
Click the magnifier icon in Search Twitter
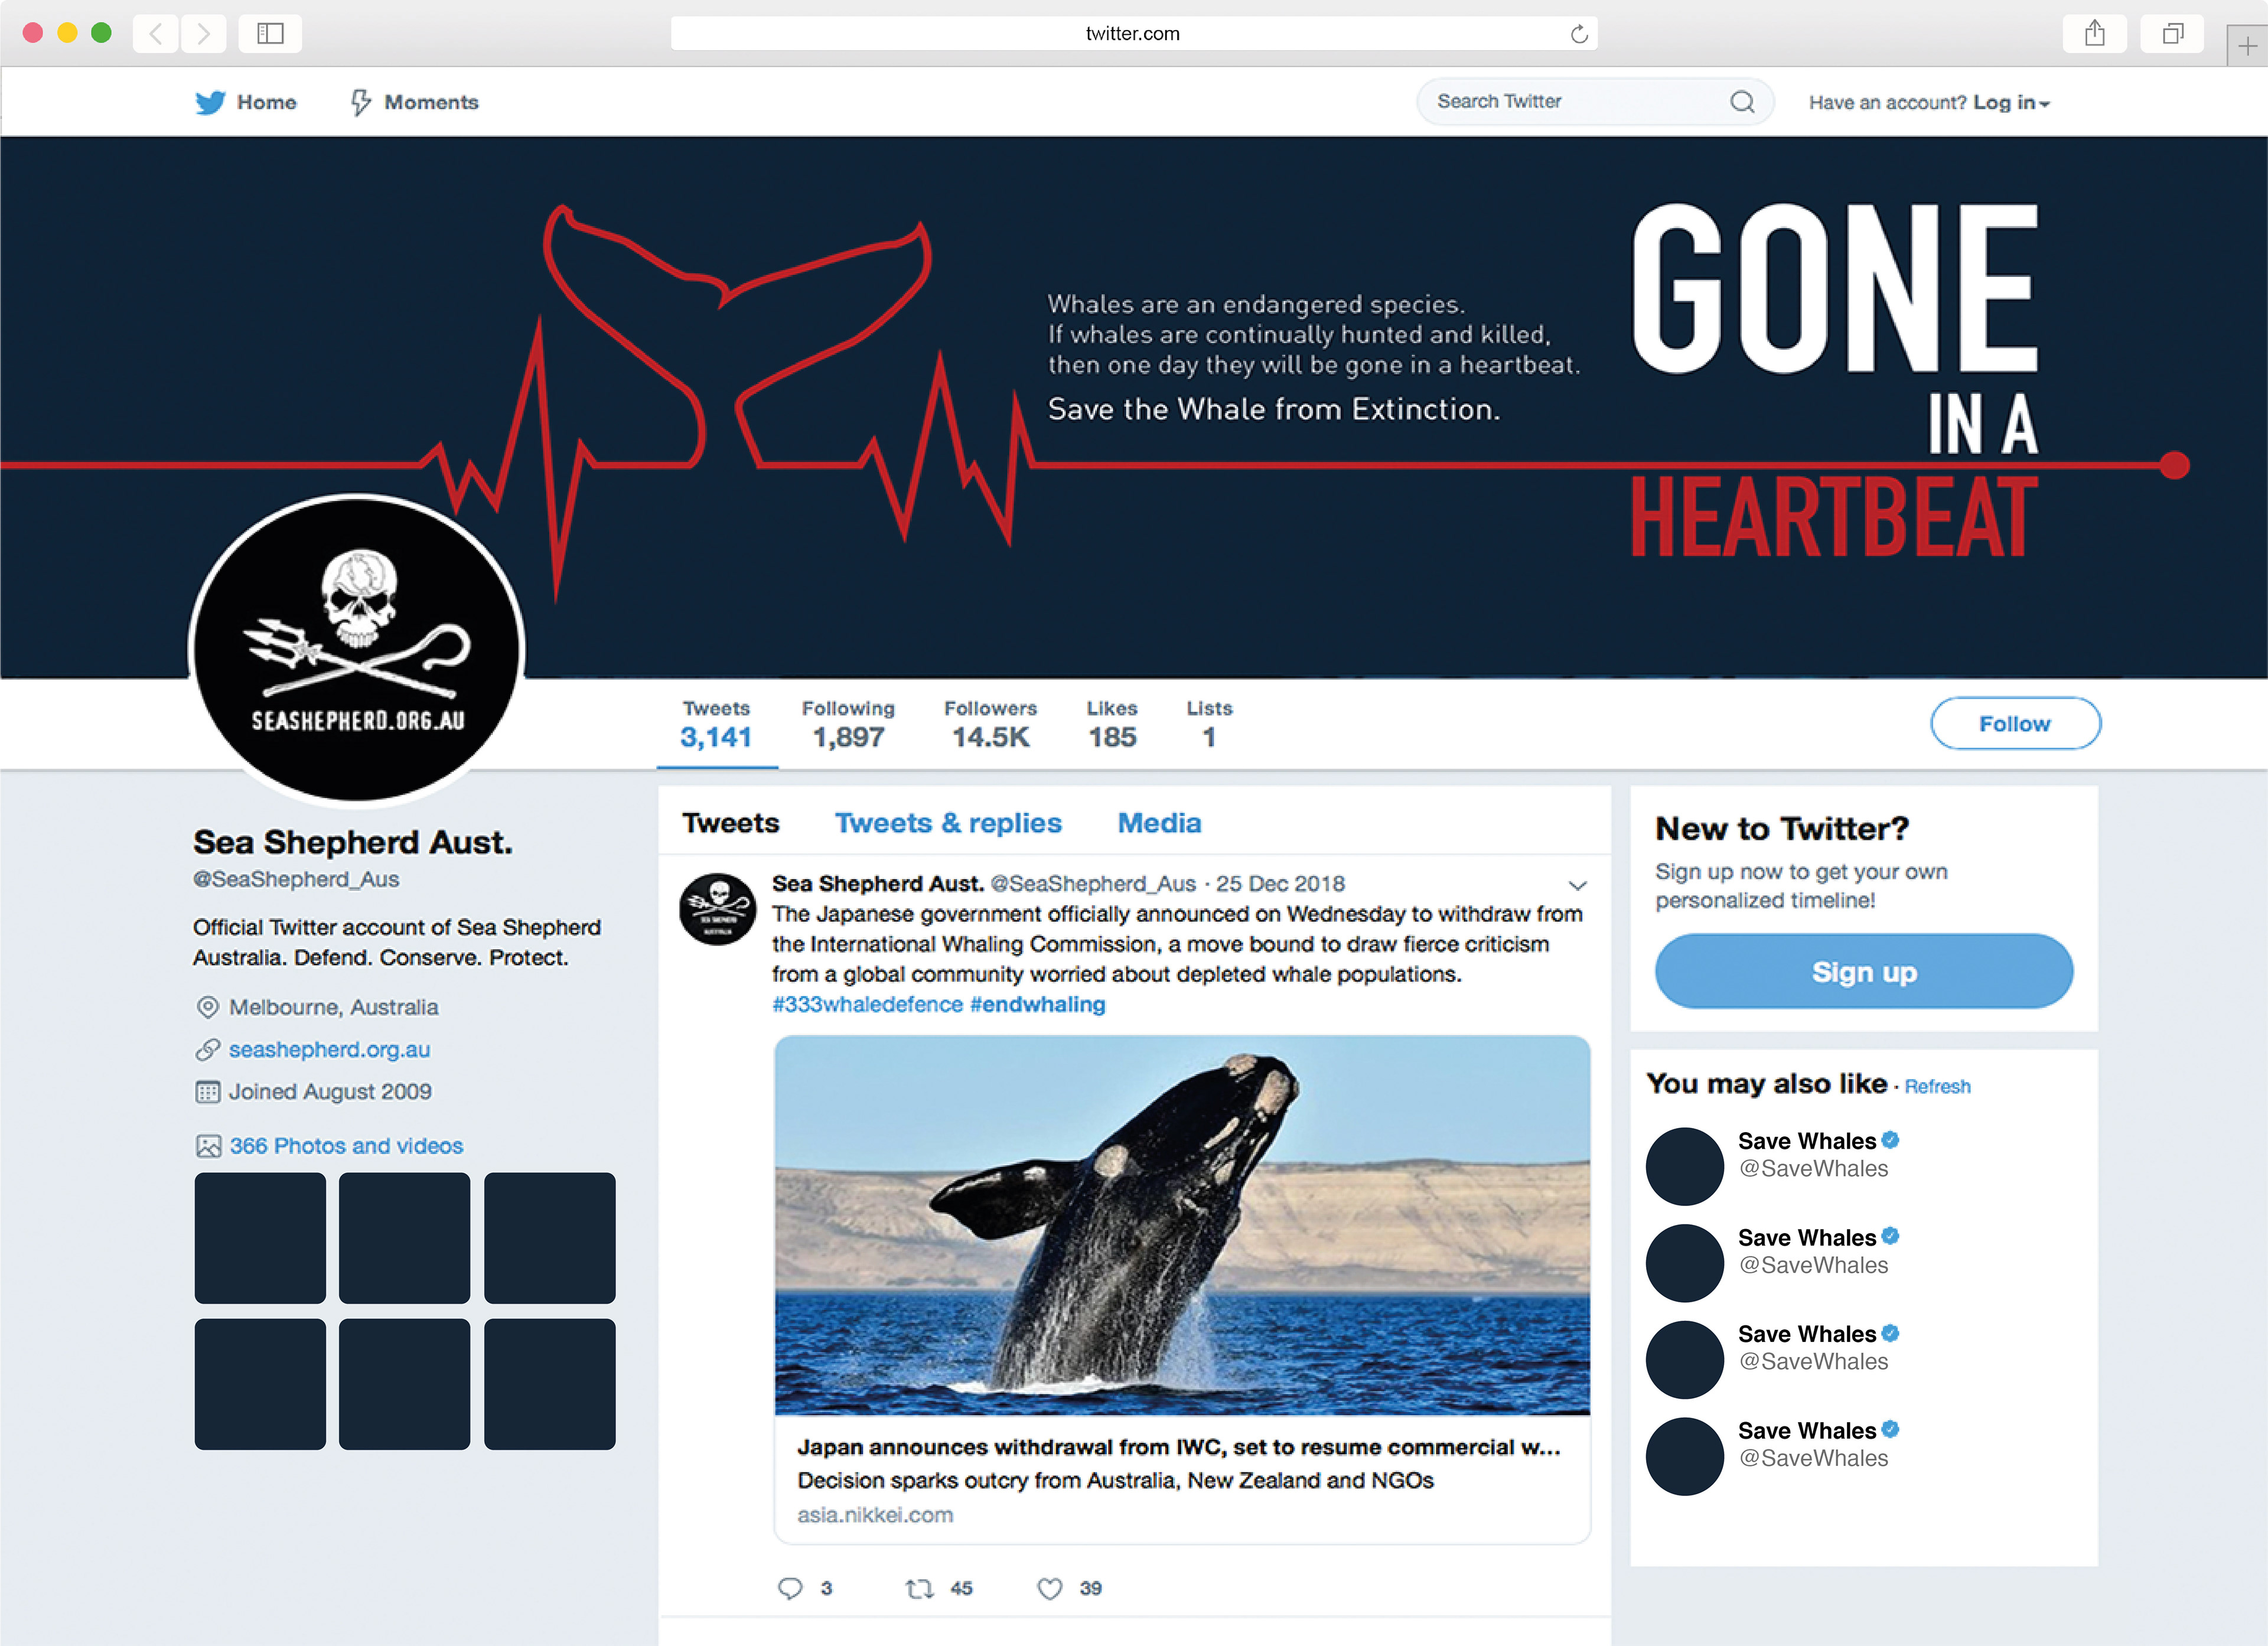click(x=1742, y=102)
